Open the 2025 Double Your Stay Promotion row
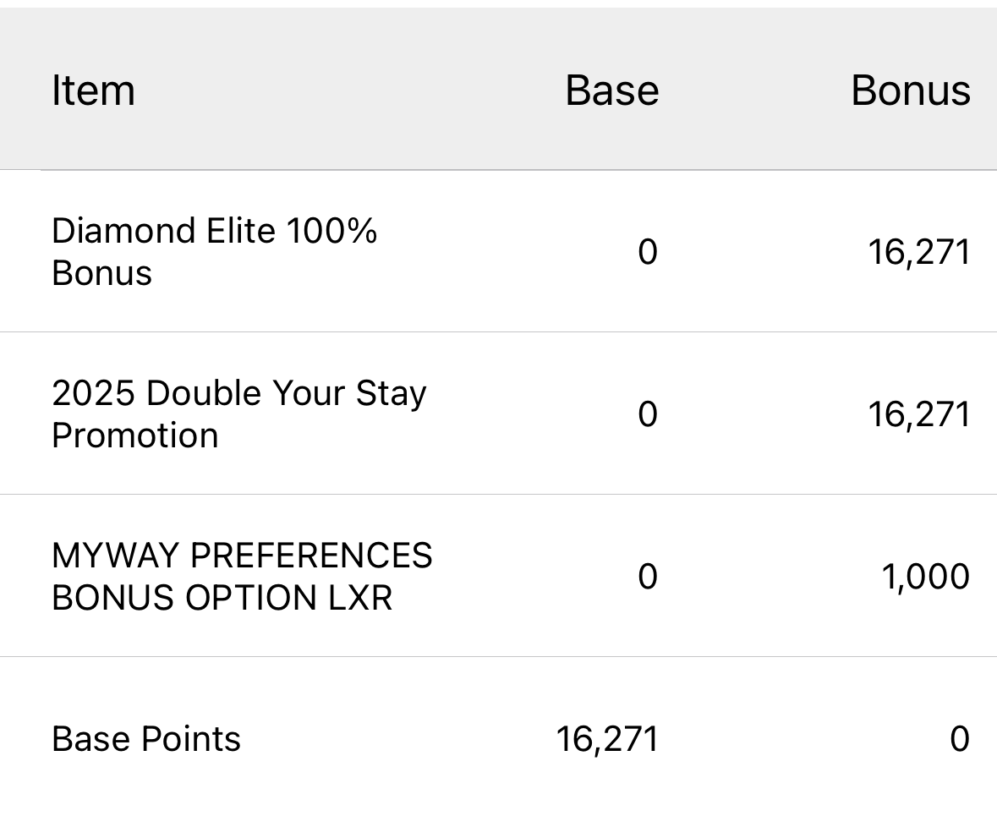This screenshot has width=997, height=816. click(499, 413)
